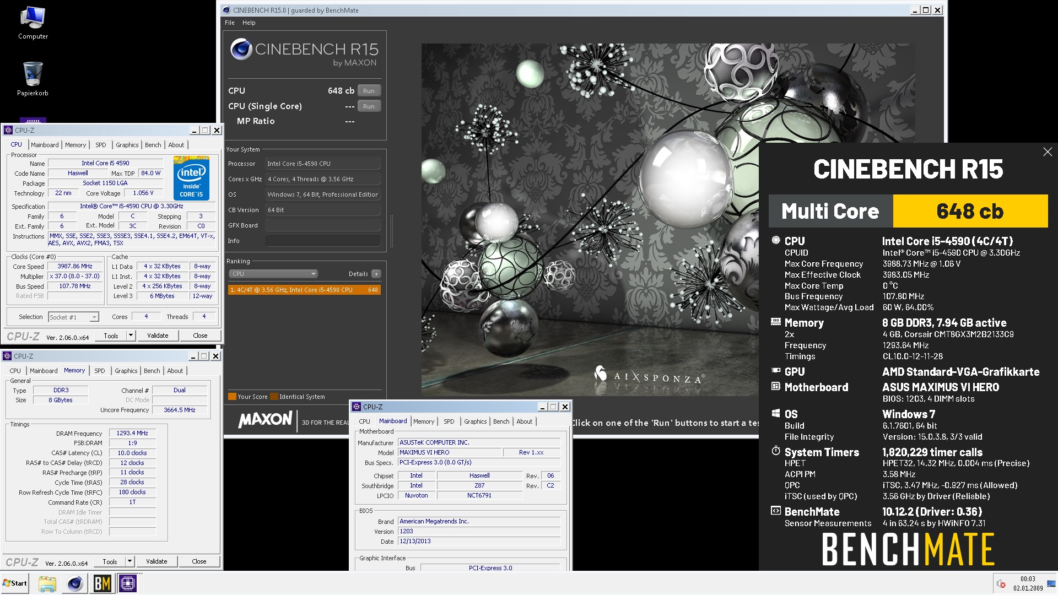This screenshot has height=595, width=1058.
Task: Open the Tools dropdown arrow in Memory CPU-Z
Action: click(129, 561)
